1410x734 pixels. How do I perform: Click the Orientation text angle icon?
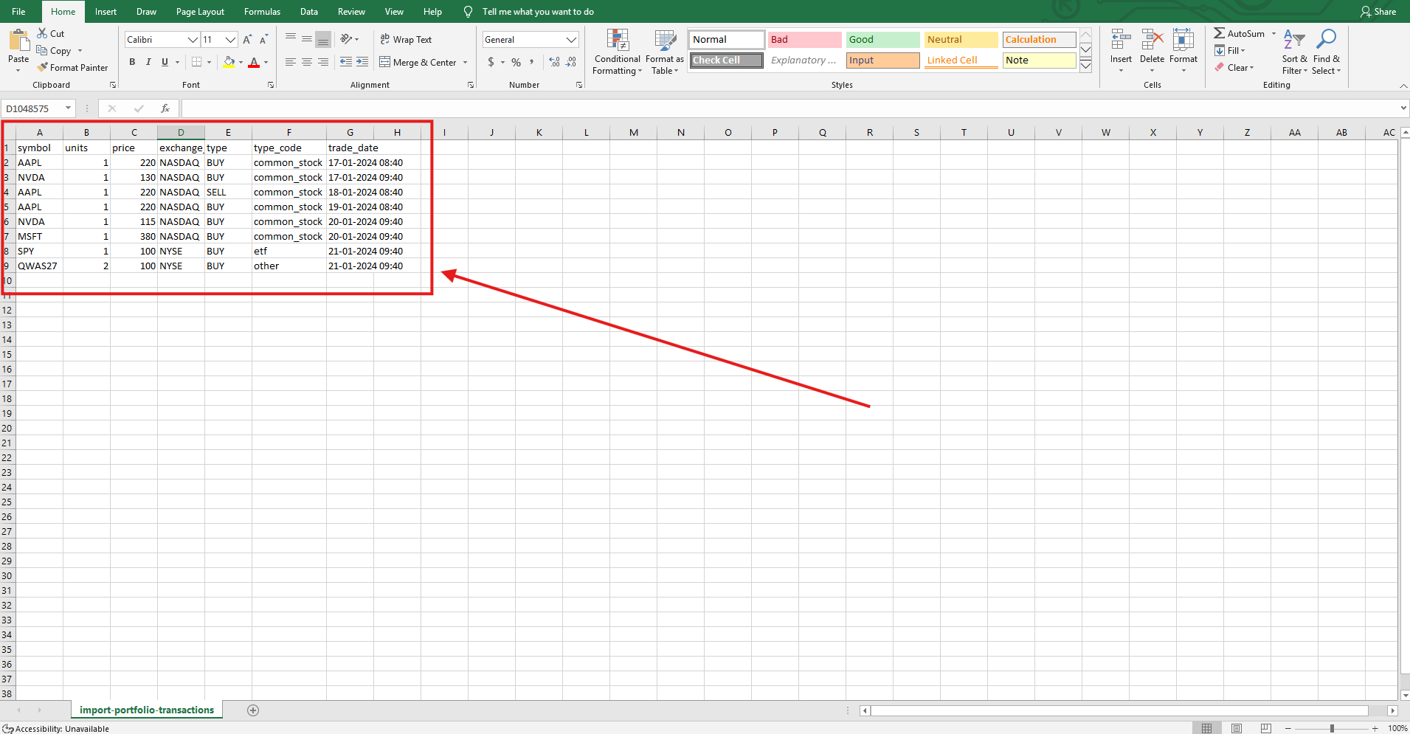(345, 39)
